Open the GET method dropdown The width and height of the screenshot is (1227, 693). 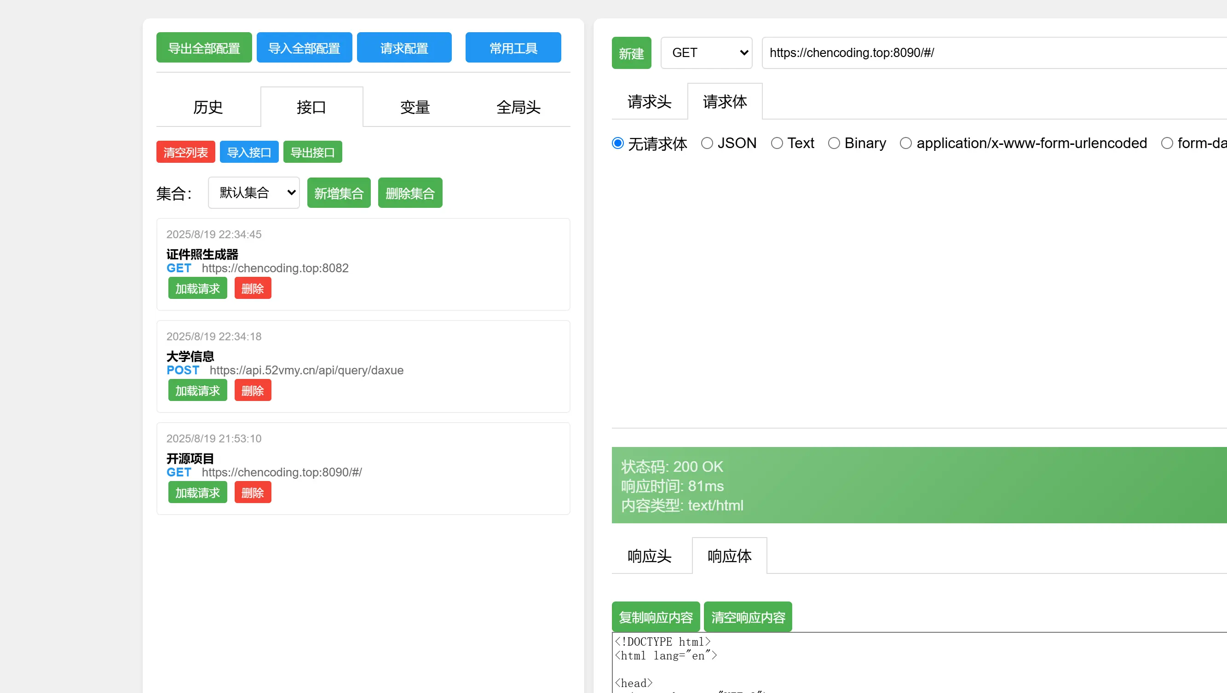point(706,52)
